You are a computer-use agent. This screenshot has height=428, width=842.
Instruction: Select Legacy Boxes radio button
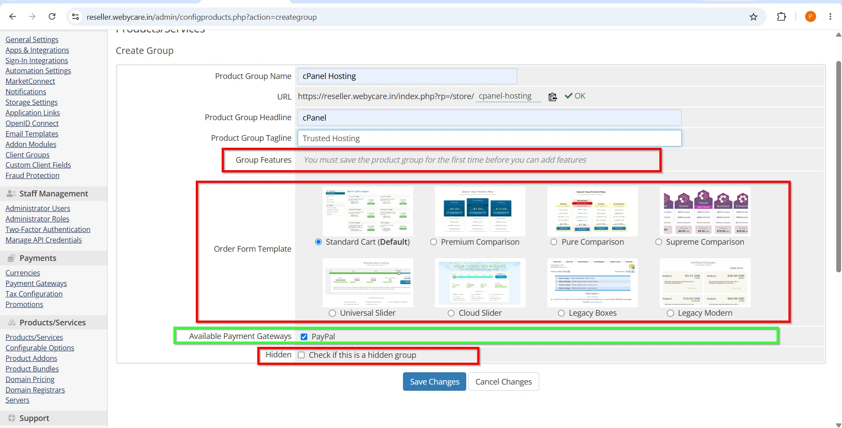tap(561, 313)
